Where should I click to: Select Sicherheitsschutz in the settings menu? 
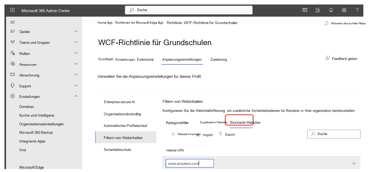pos(118,149)
